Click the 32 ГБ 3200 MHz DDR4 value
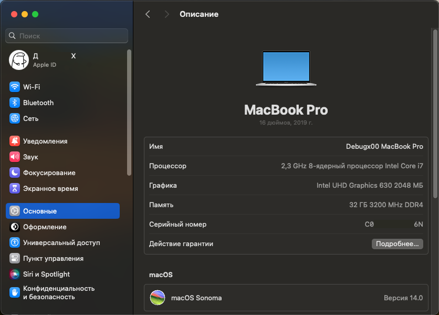The height and width of the screenshot is (315, 439). click(x=386, y=205)
